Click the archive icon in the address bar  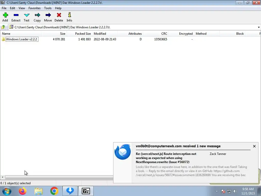11,27
